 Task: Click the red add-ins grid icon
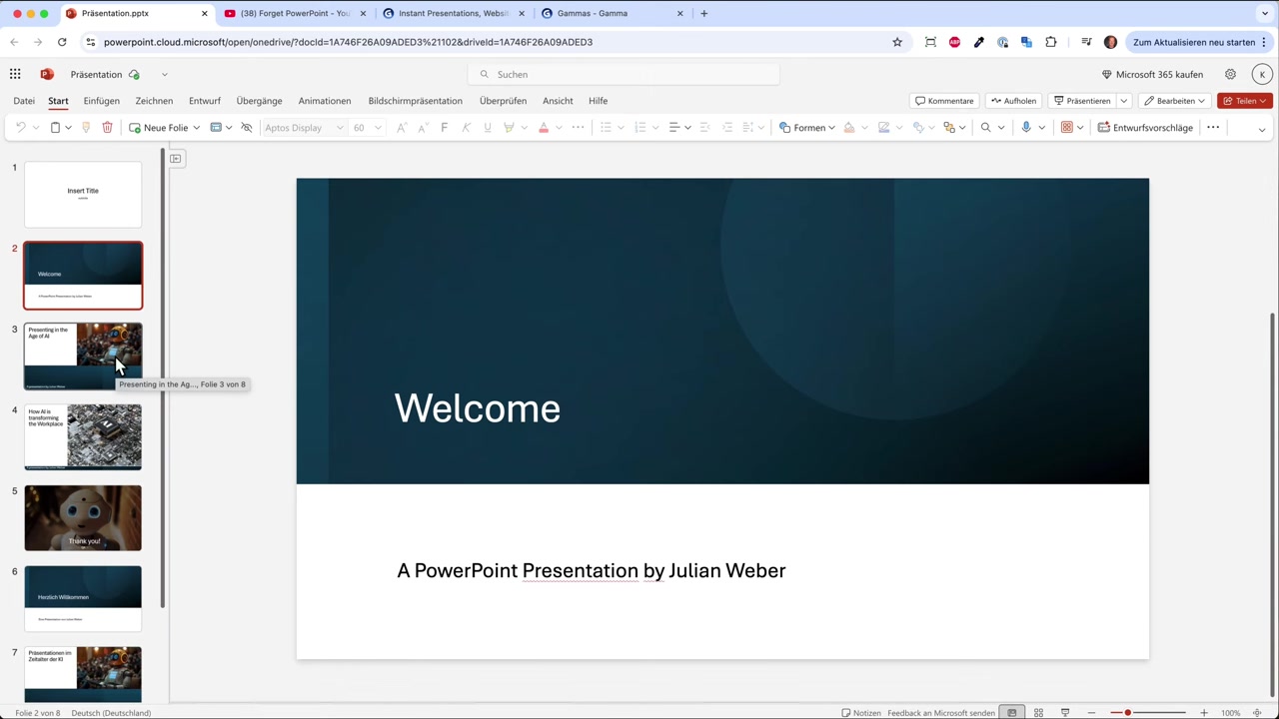tap(1067, 128)
